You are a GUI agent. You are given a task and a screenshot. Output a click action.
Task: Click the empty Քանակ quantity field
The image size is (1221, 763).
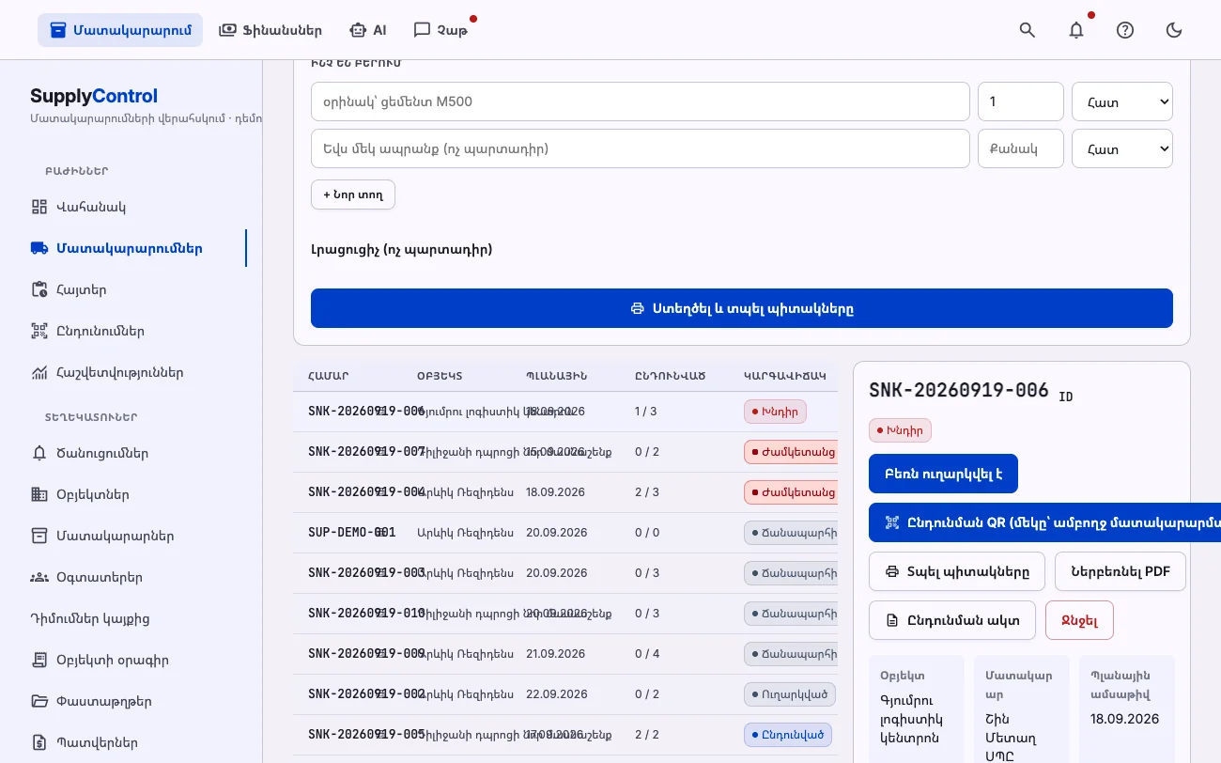[1021, 148]
